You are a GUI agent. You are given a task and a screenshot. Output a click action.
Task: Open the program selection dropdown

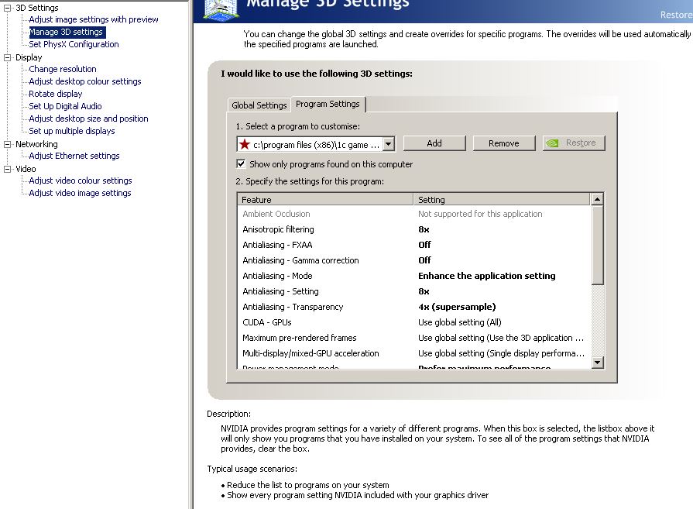click(x=388, y=144)
